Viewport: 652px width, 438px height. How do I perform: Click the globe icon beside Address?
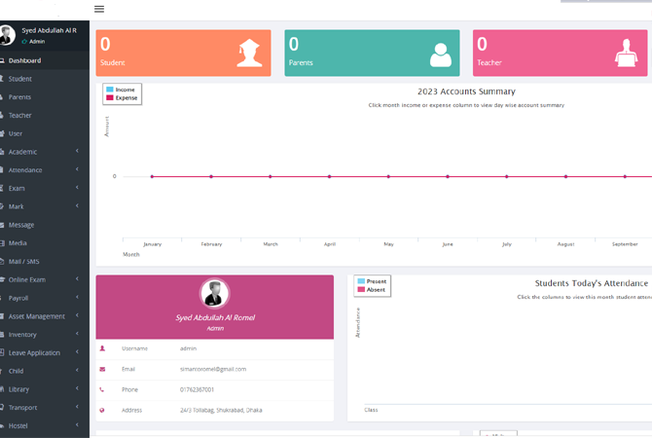(102, 410)
